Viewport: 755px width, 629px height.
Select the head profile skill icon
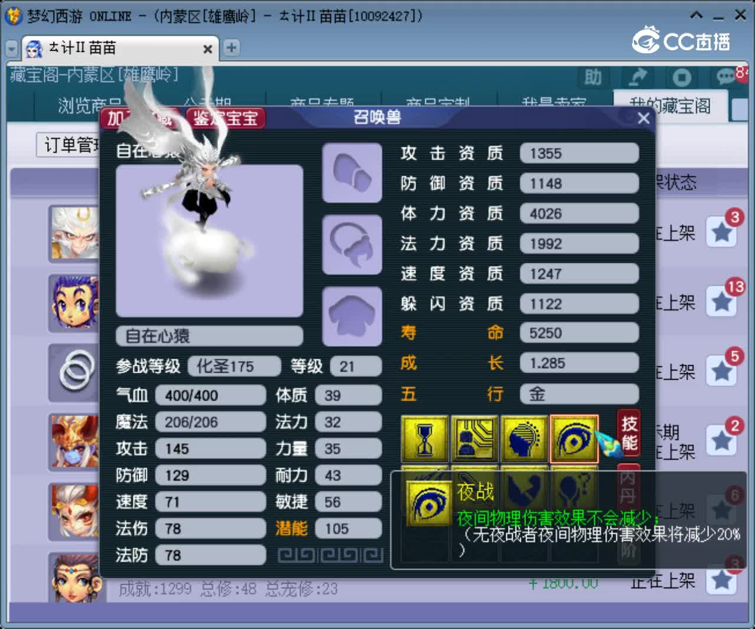coord(524,439)
